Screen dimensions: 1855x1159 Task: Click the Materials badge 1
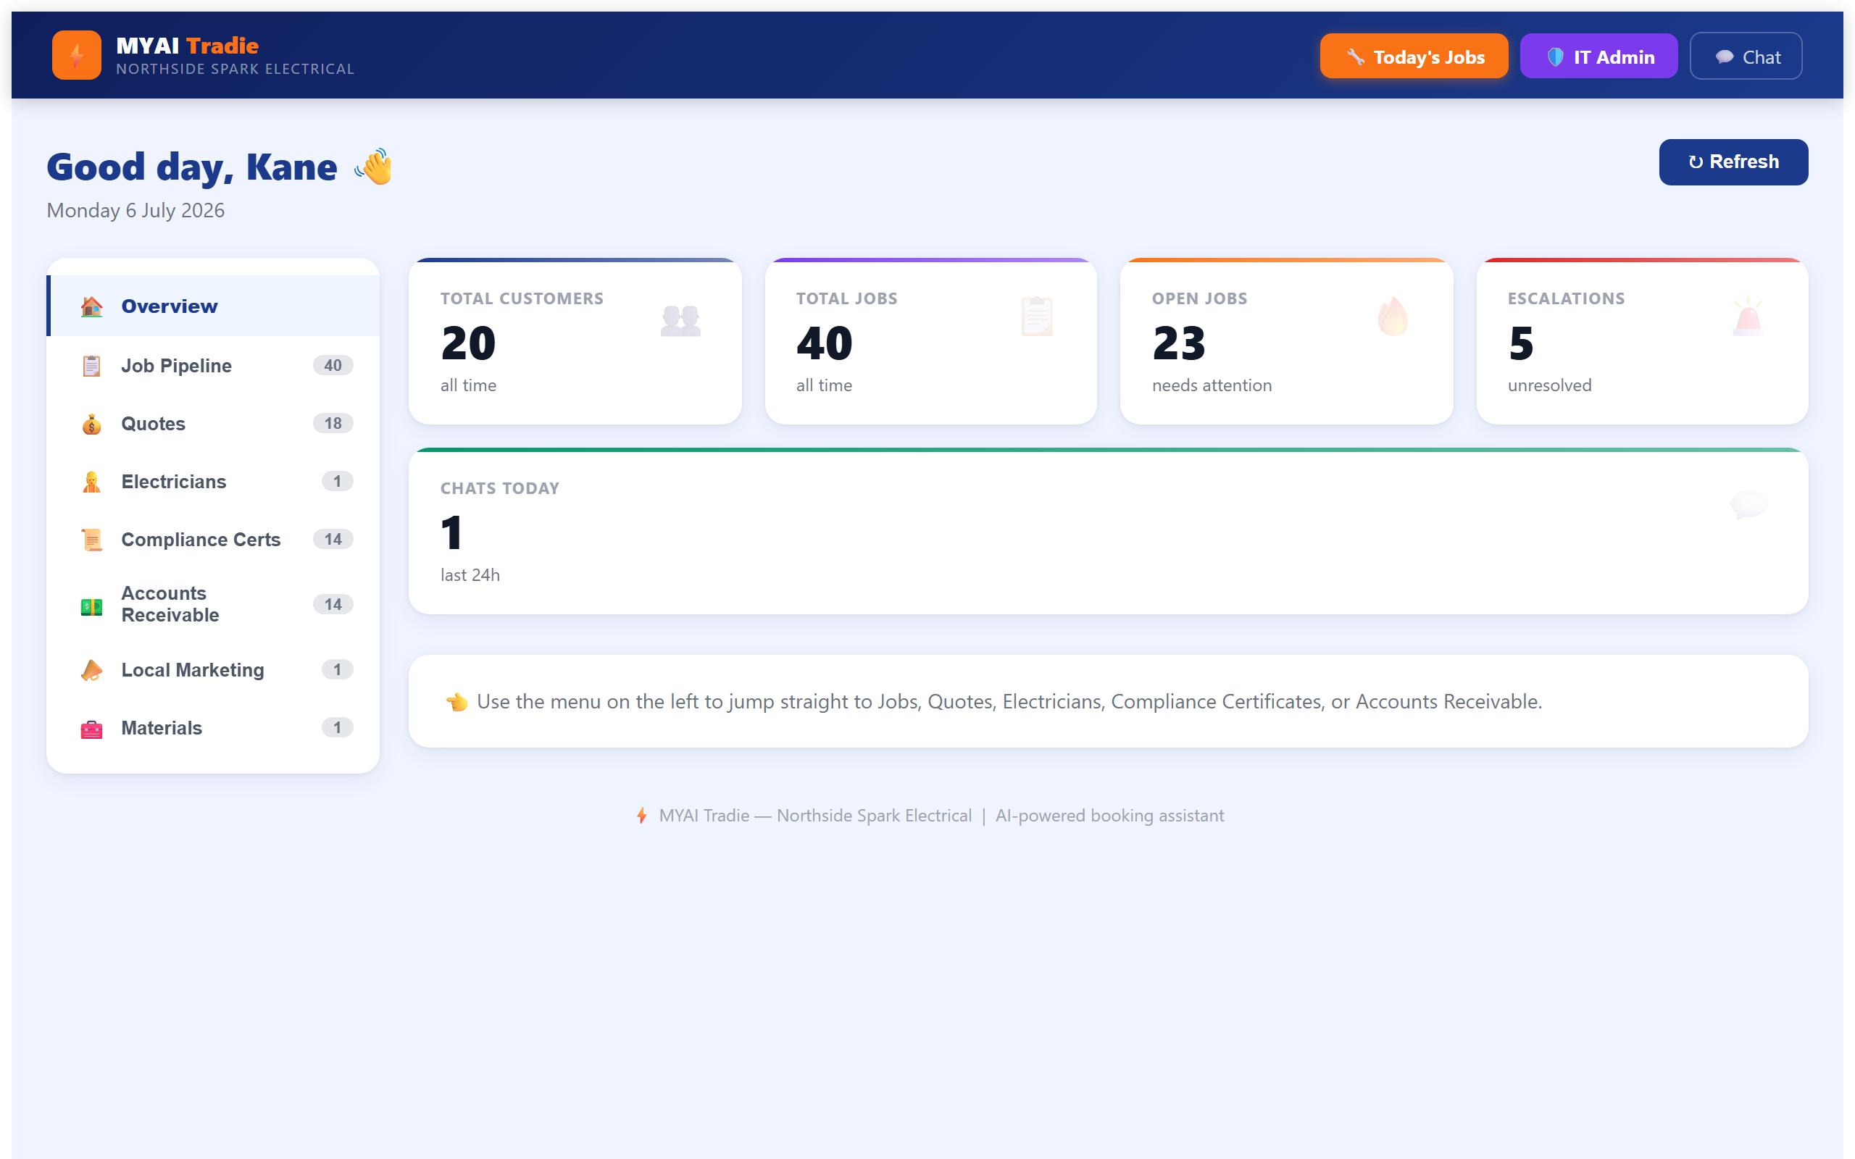pyautogui.click(x=337, y=727)
